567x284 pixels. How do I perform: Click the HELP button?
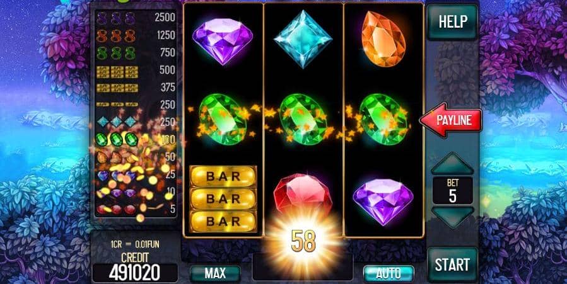(453, 22)
